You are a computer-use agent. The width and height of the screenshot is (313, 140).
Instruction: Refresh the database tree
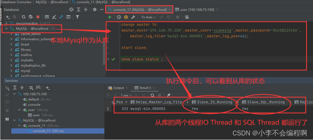(24, 17)
